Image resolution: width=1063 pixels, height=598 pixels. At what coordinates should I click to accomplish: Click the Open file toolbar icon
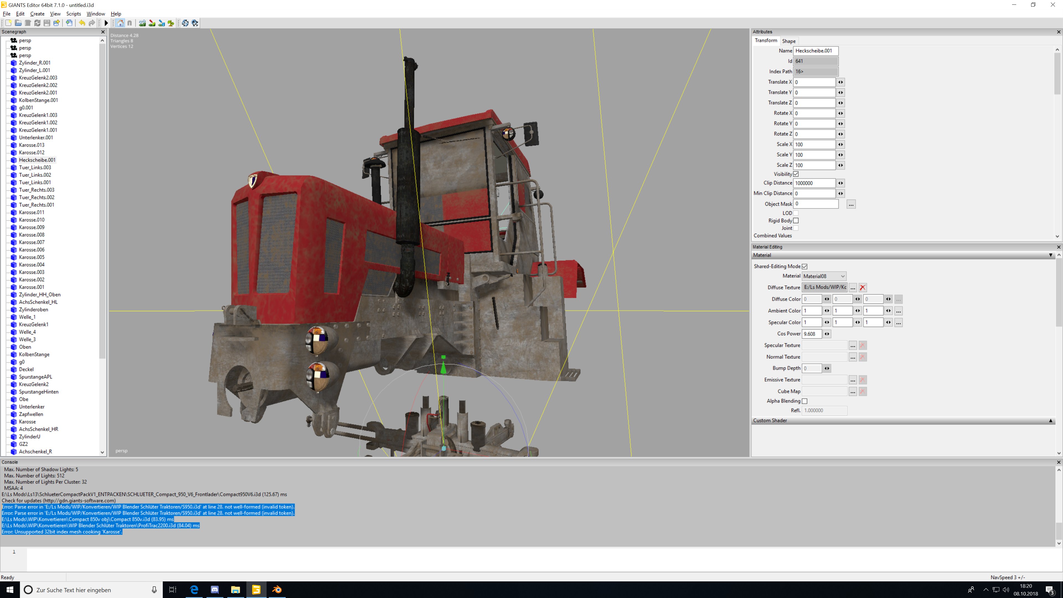(x=18, y=23)
